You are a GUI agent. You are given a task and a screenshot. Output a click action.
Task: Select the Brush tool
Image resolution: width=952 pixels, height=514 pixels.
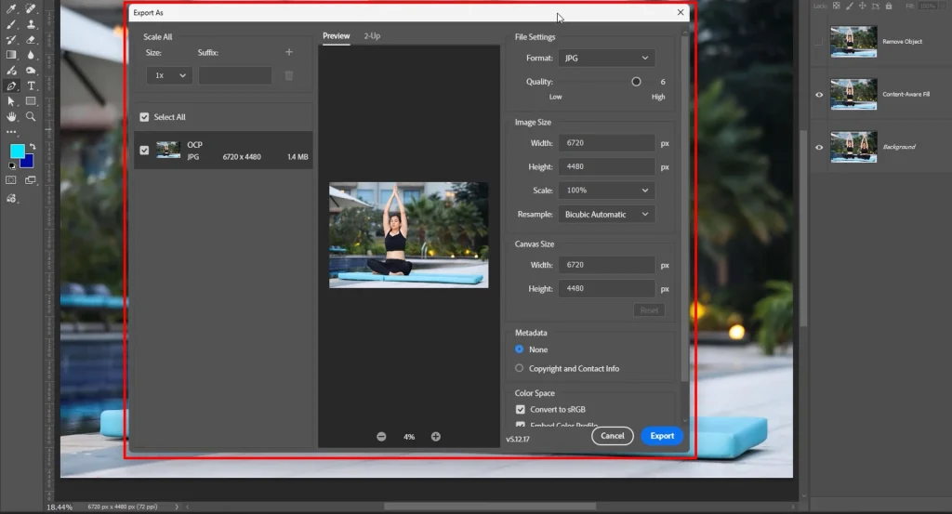[x=11, y=25]
